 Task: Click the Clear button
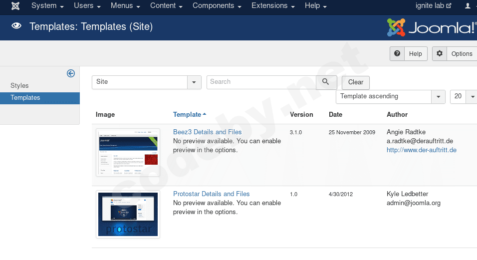pos(356,82)
